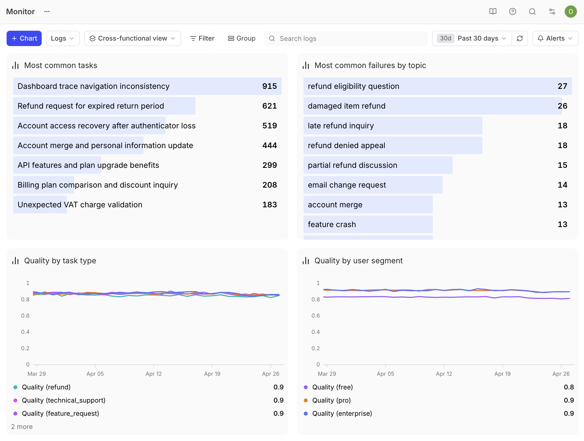Image resolution: width=584 pixels, height=441 pixels.
Task: Click the Group button
Action: tap(242, 38)
